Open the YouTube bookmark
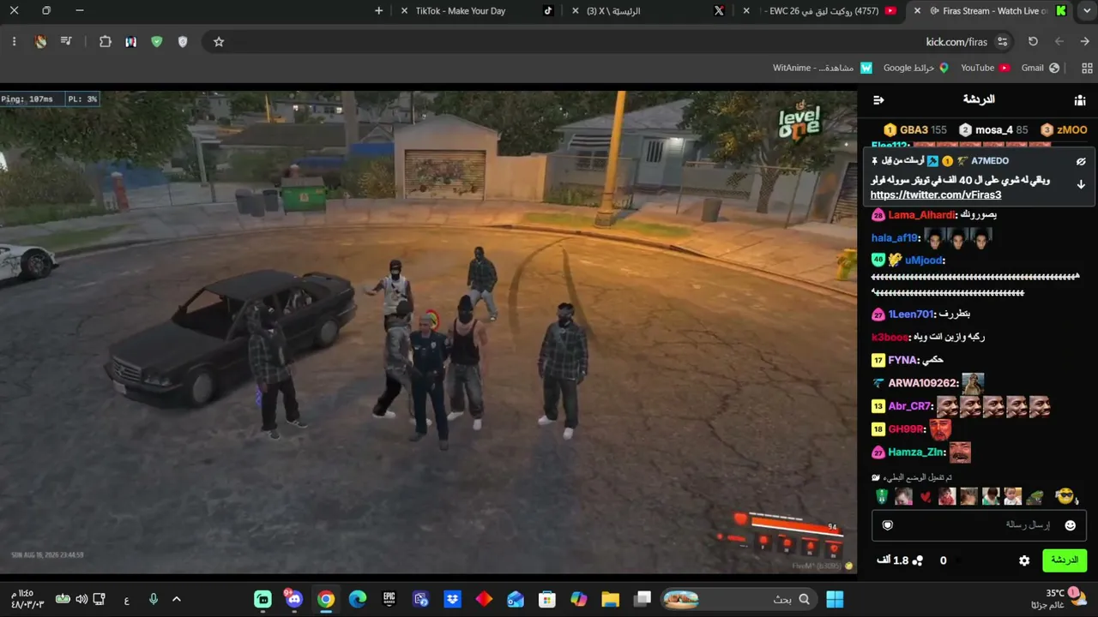This screenshot has height=617, width=1098. click(986, 68)
